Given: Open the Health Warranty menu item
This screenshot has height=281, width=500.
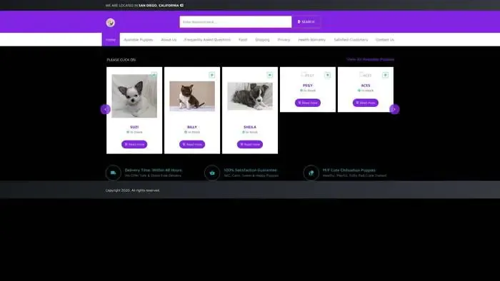Looking at the screenshot, I should (x=312, y=40).
